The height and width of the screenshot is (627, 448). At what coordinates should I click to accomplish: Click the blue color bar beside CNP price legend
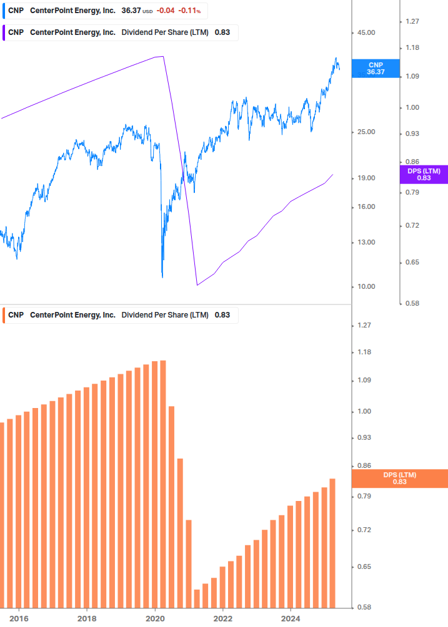pyautogui.click(x=4, y=11)
